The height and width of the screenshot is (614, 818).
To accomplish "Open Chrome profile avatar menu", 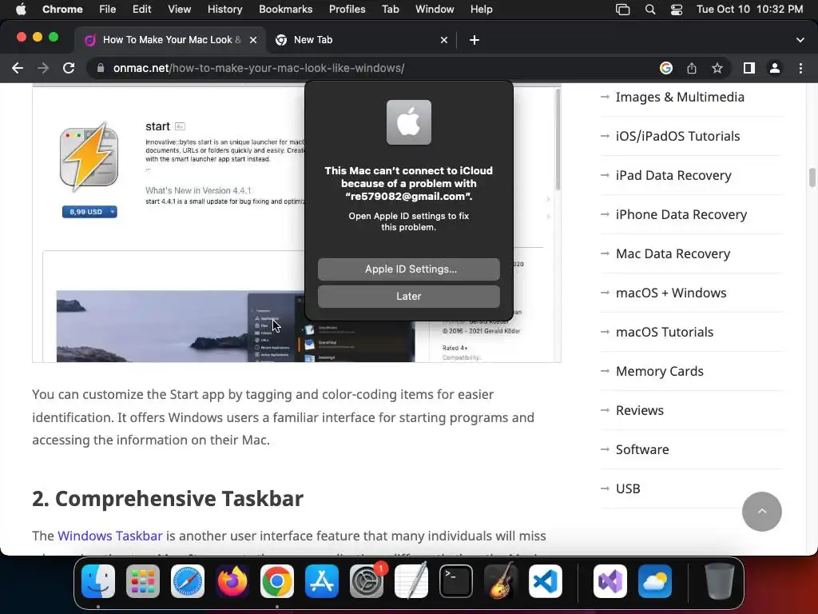I will 775,68.
